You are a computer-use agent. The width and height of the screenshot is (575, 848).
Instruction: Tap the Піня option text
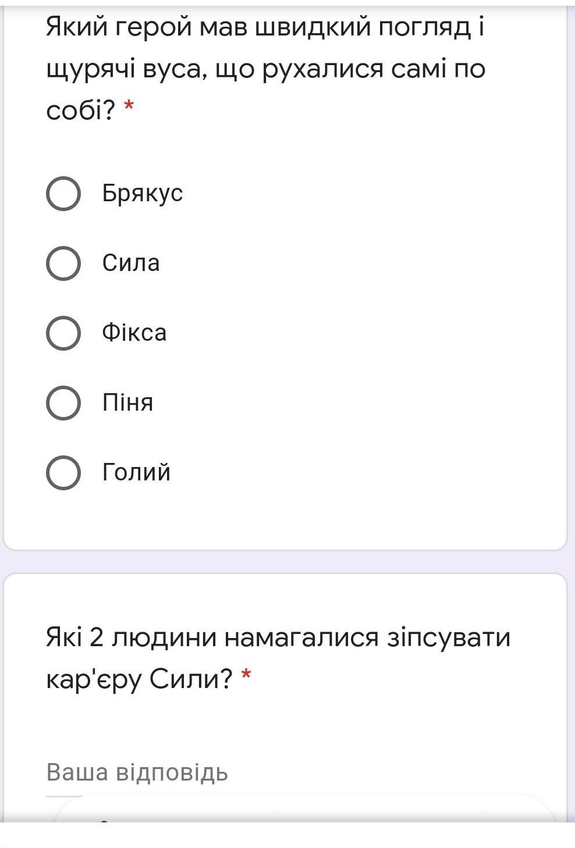(128, 402)
